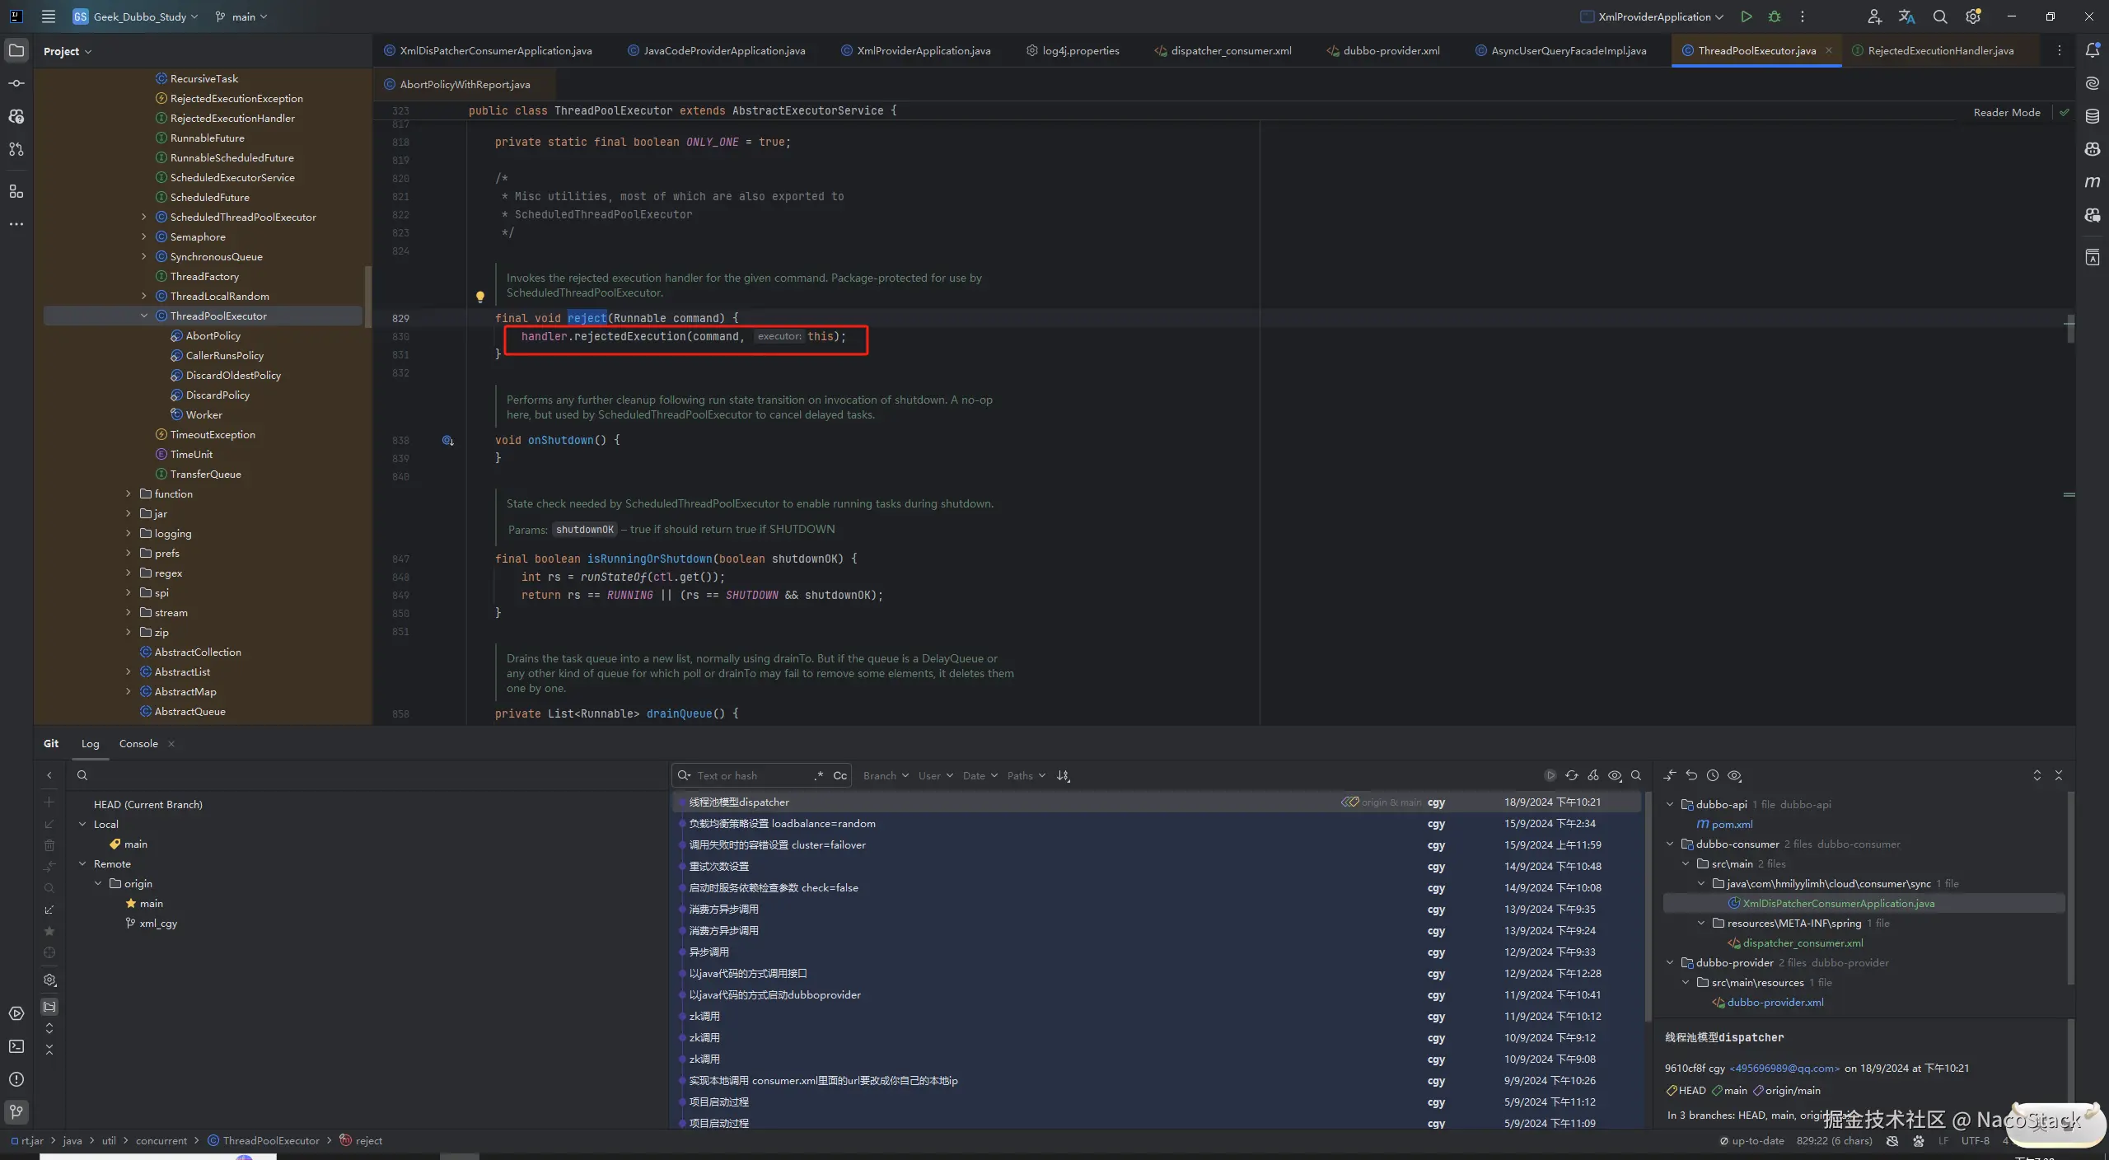Viewport: 2109px width, 1160px height.
Task: Run XmlProviderApplication with the green play icon
Action: [x=1746, y=16]
